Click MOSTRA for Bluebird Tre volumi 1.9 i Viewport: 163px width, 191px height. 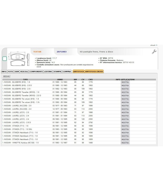125,102
